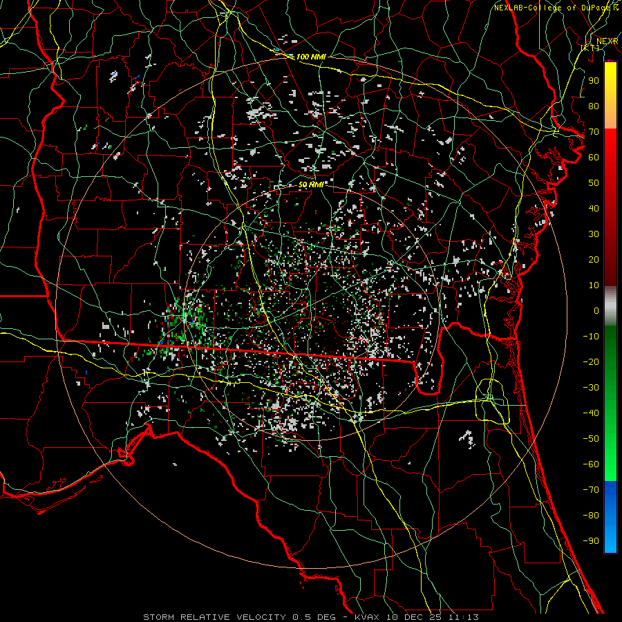
Task: Click the -10 value on the velocity scale
Action: click(x=591, y=337)
